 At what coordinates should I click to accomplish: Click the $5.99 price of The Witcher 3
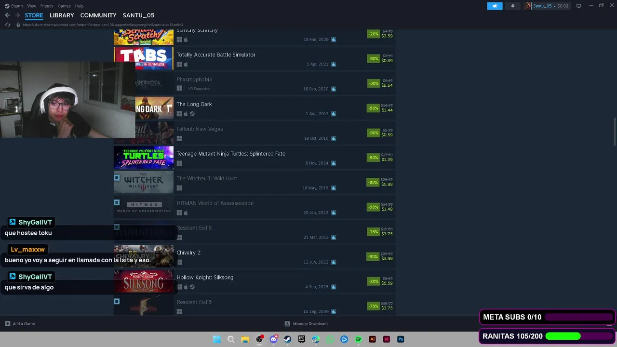click(387, 184)
